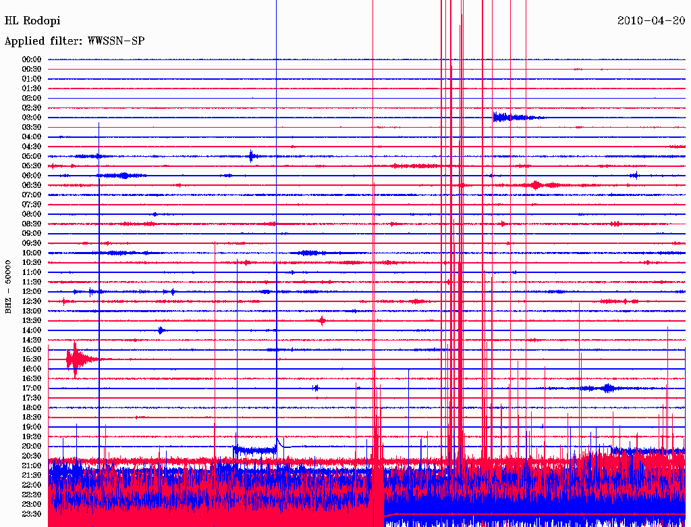Image resolution: width=691 pixels, height=527 pixels.
Task: Click the station title 'HL Rodopi'
Action: click(32, 20)
